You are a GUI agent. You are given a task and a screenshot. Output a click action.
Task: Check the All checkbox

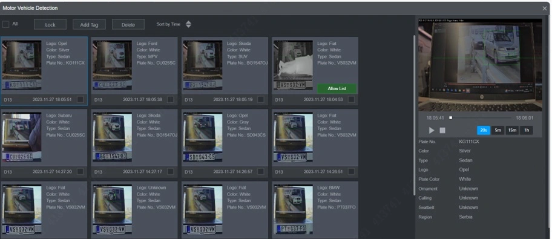click(5, 24)
